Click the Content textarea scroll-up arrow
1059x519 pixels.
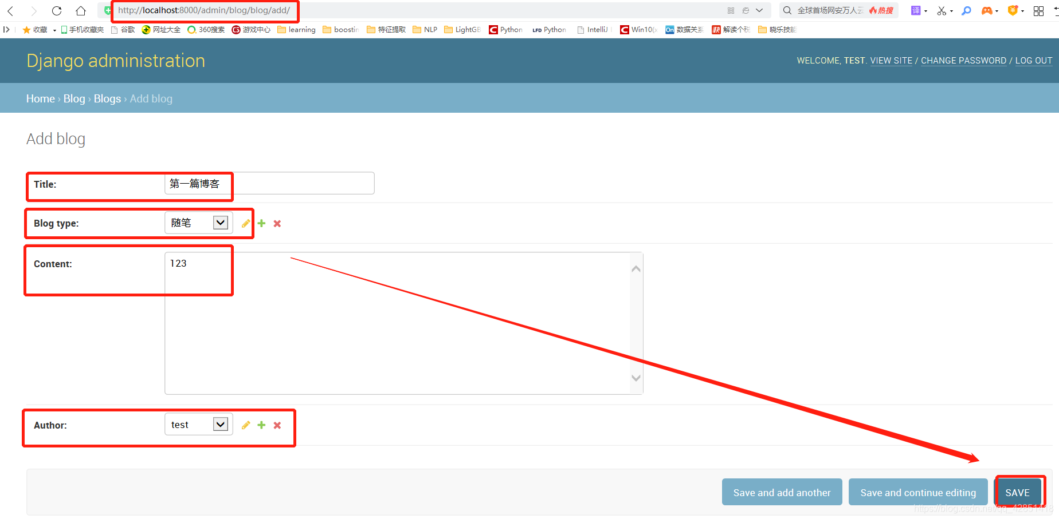(x=636, y=269)
